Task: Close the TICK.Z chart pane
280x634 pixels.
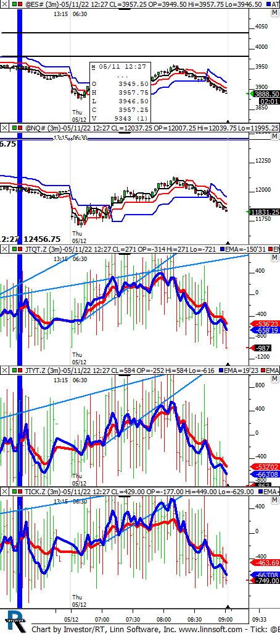Action: (4, 492)
